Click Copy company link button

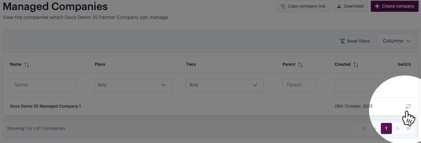303,6
